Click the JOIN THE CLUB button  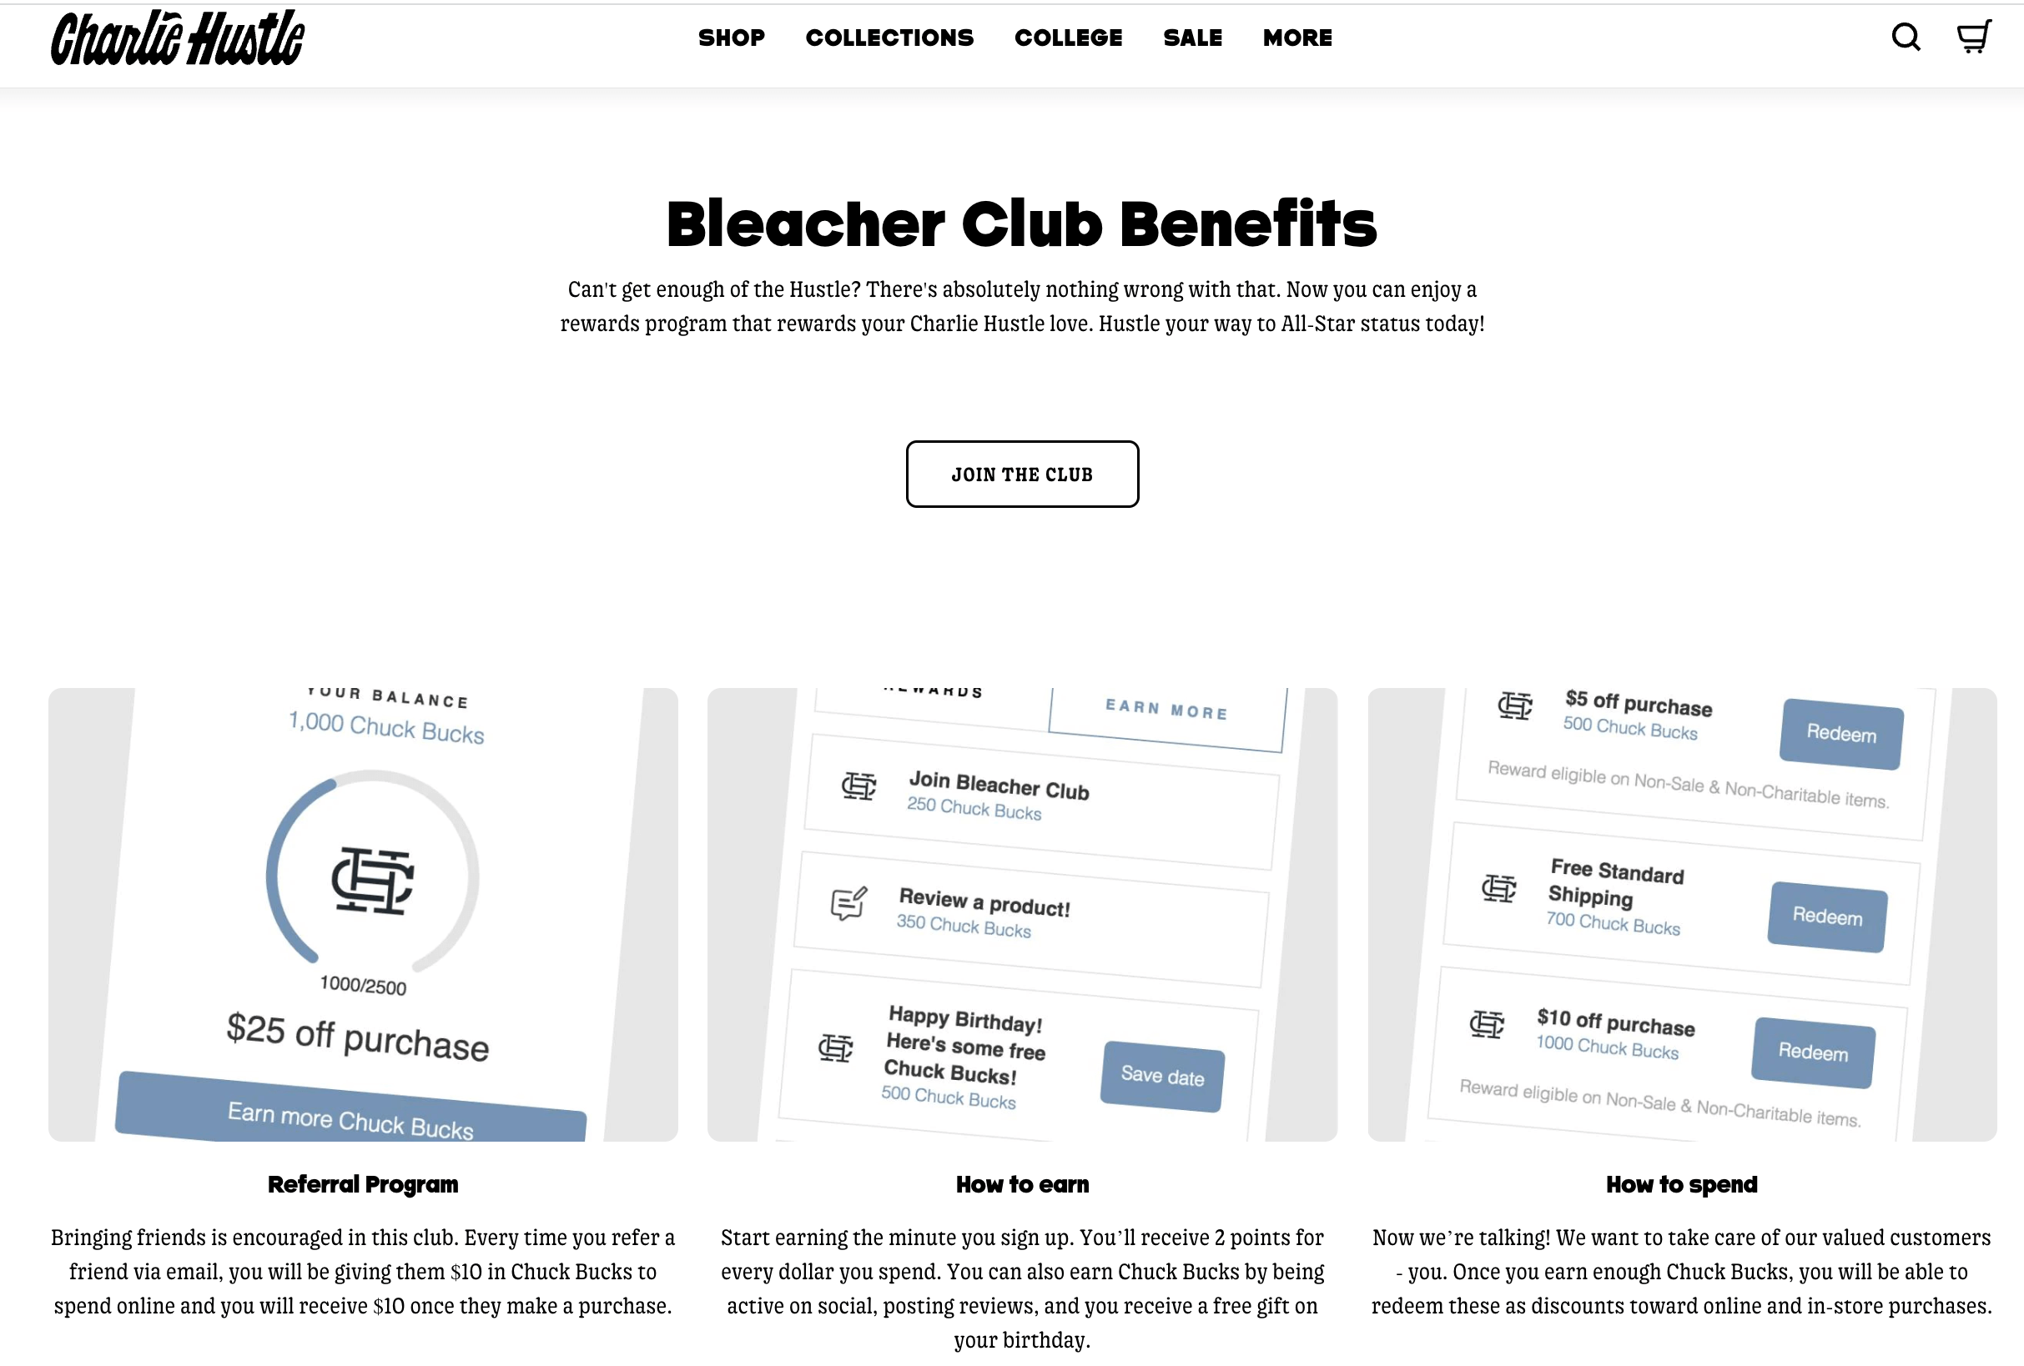coord(1022,475)
